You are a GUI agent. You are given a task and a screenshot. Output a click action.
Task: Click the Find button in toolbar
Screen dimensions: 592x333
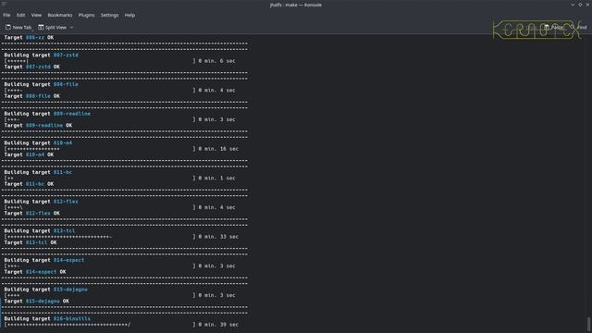579,27
